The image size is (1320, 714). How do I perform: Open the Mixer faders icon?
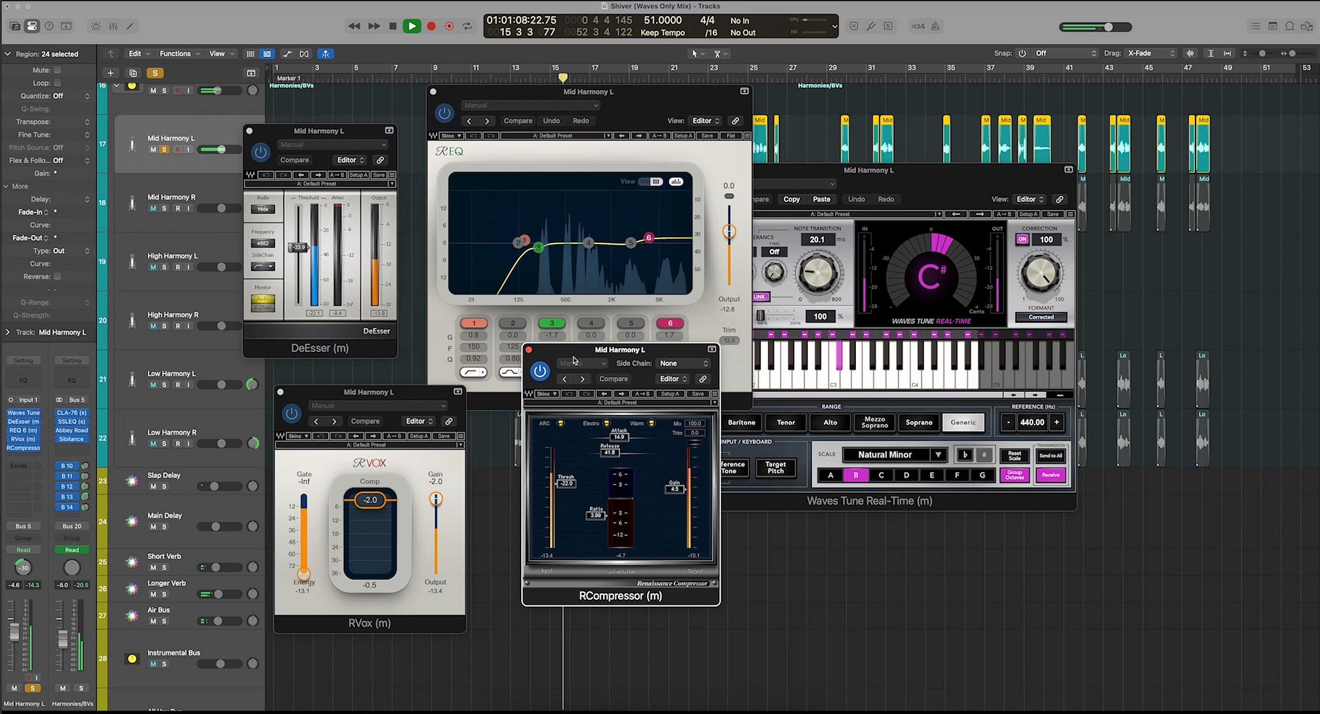113,26
